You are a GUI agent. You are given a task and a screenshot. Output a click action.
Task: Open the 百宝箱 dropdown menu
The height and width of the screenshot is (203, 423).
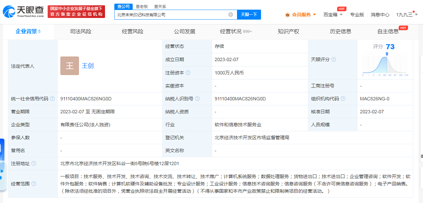click(x=333, y=15)
